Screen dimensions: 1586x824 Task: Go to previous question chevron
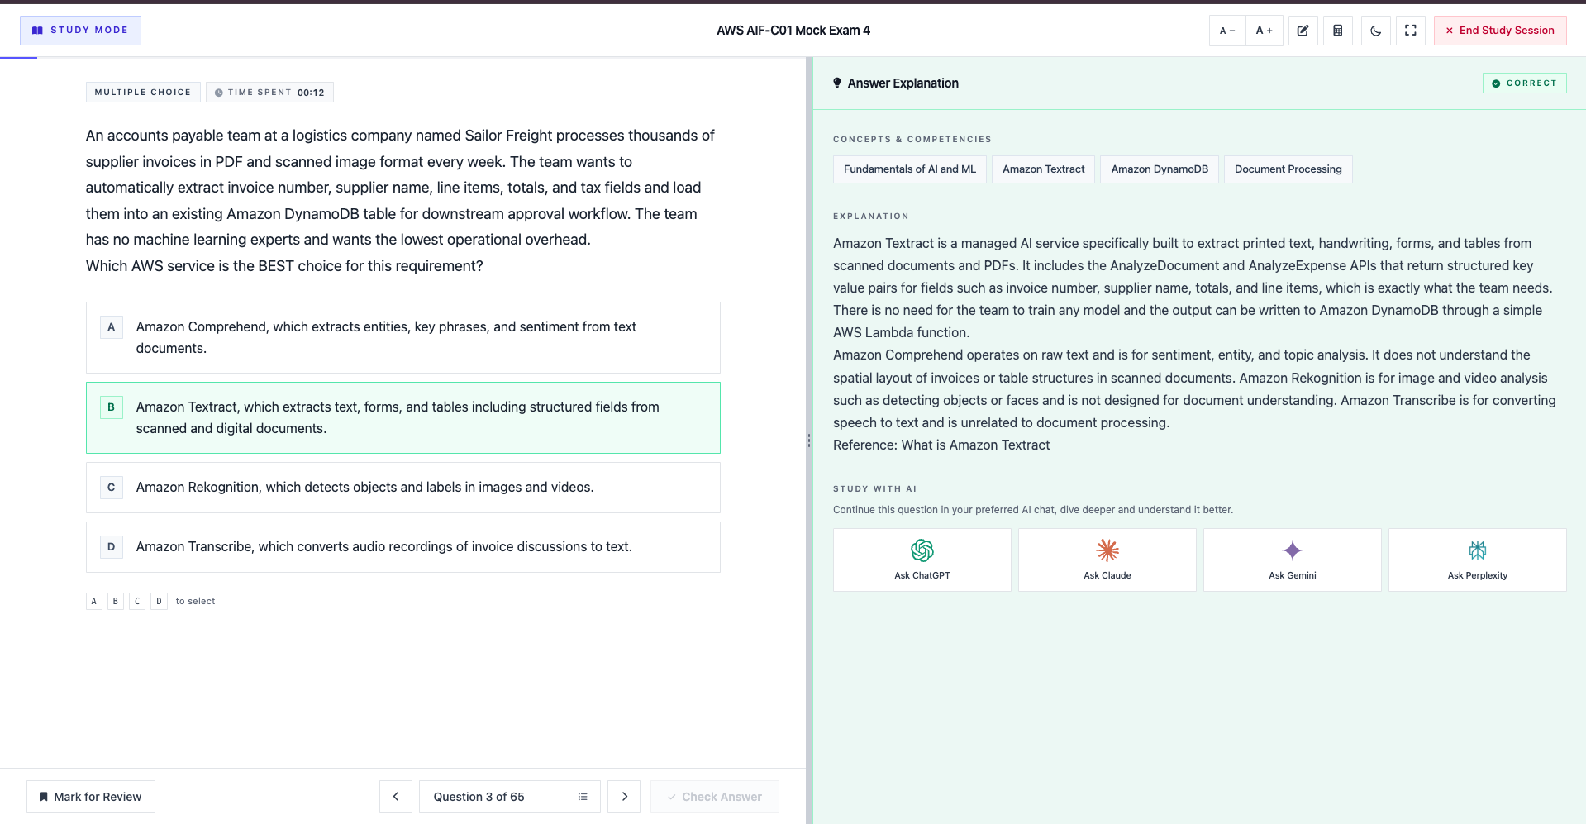coord(396,797)
